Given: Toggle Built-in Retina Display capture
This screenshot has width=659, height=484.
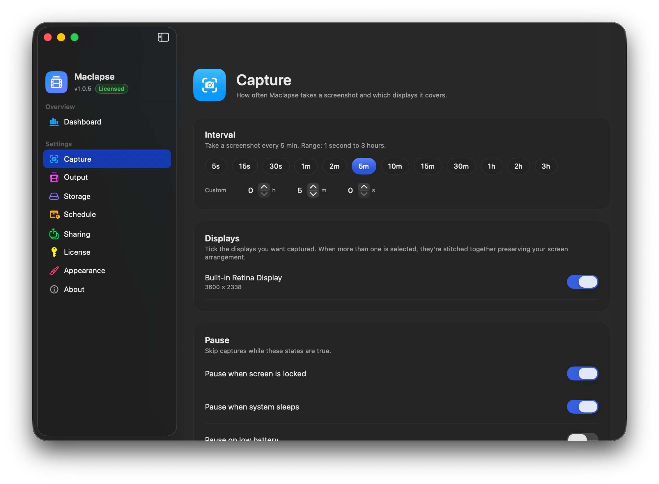Looking at the screenshot, I should tap(582, 282).
